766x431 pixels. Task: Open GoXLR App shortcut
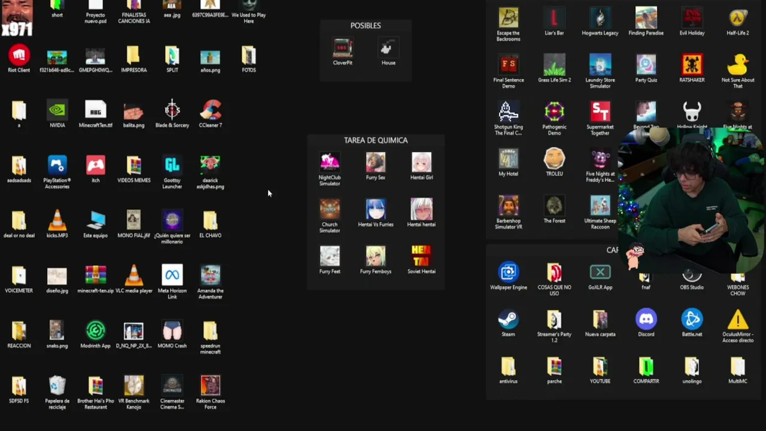pyautogui.click(x=600, y=273)
